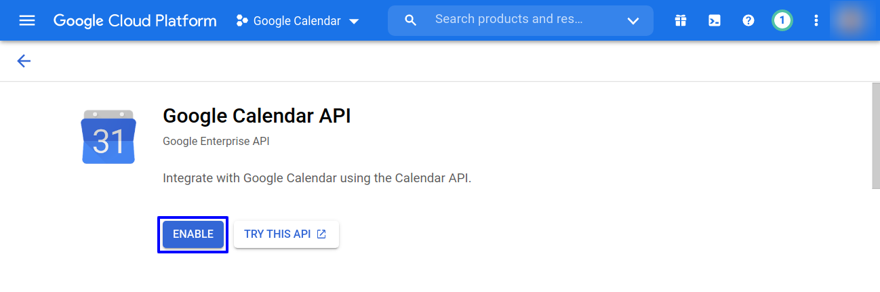Screen dimensions: 880x292
Task: Activate the Cloud Shell terminal icon
Action: tap(715, 21)
